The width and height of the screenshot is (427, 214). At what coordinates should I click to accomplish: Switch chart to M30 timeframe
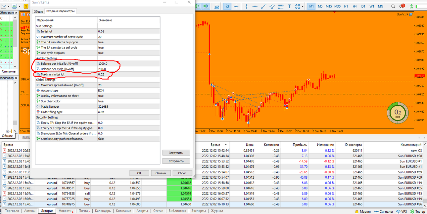tap(337, 6)
